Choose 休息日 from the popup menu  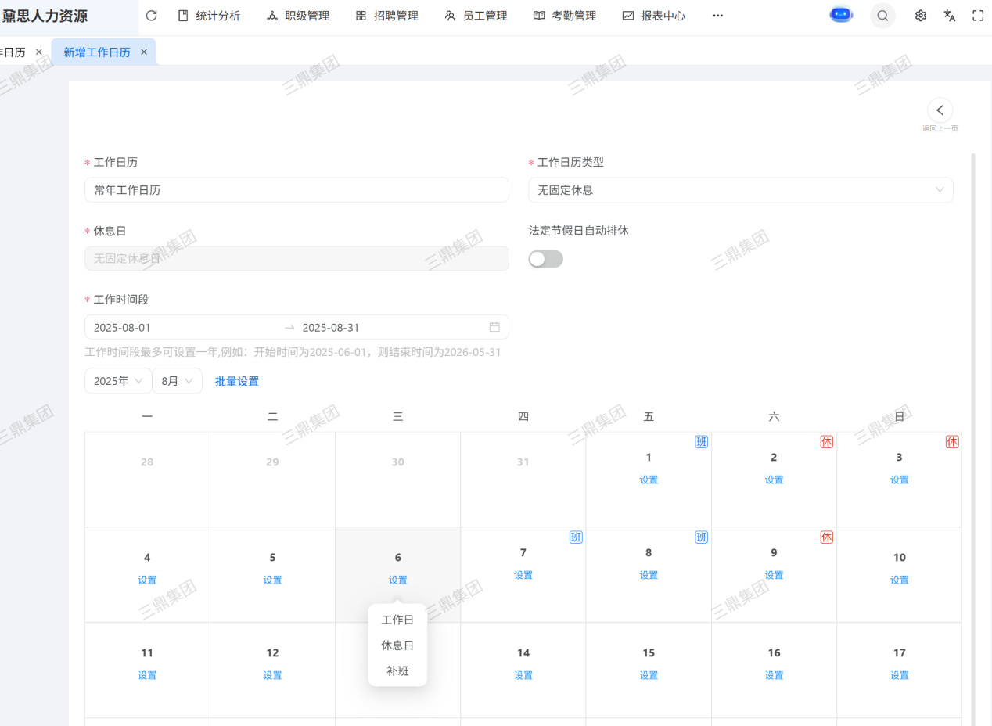point(397,645)
